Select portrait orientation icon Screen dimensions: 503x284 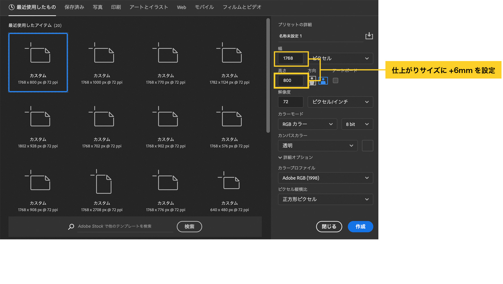pos(312,81)
